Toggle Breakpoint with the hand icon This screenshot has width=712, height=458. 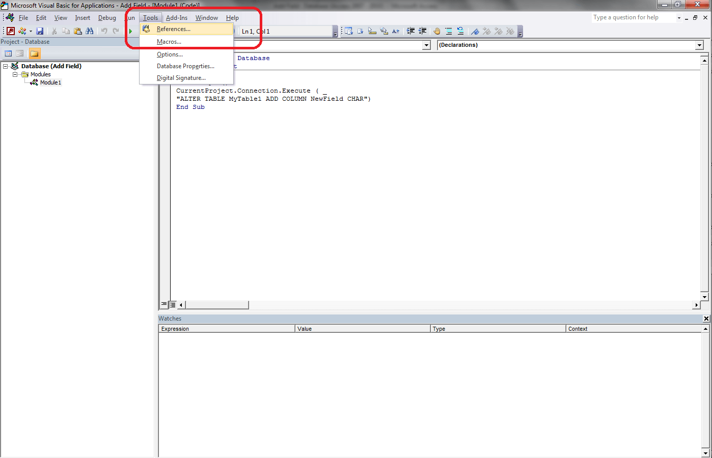click(x=437, y=31)
